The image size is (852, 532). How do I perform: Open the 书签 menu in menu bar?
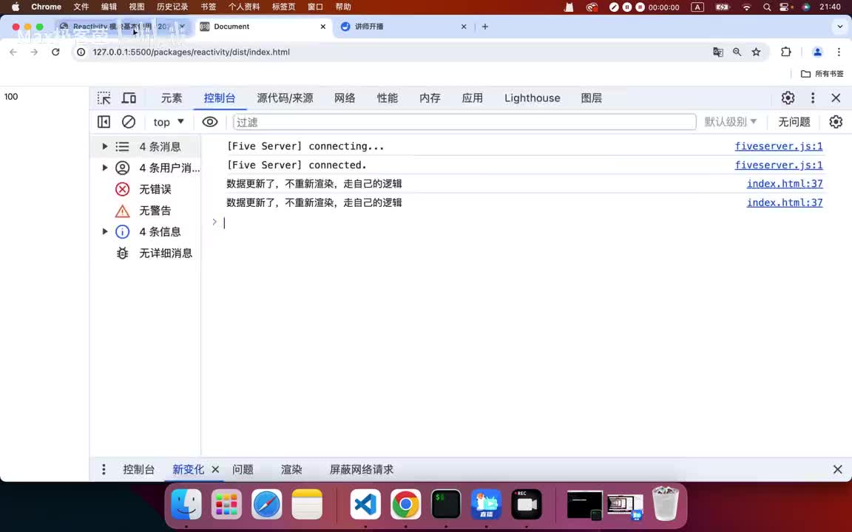208,7
